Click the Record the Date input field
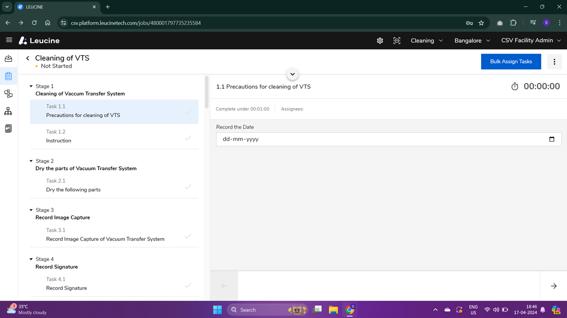Viewport: 567px width, 318px height. click(x=388, y=139)
